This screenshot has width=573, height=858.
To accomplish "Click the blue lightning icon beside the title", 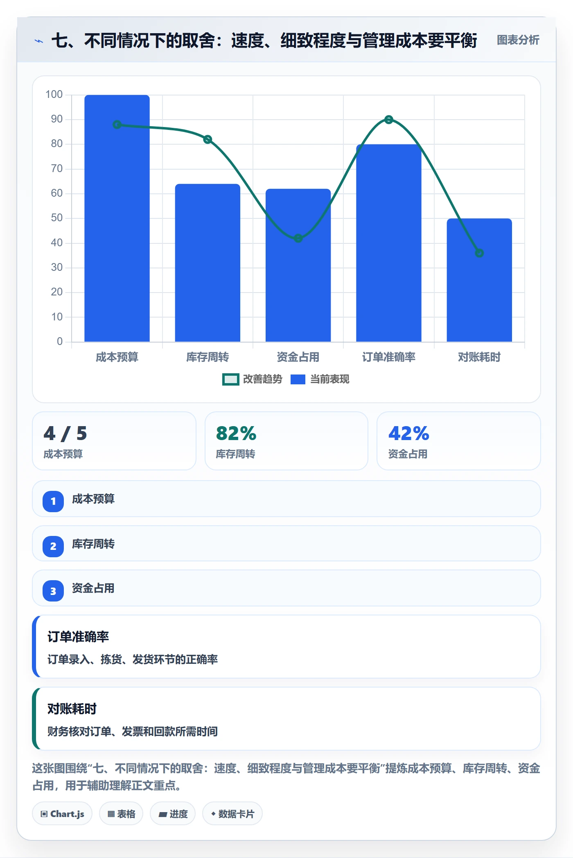I will click(38, 41).
